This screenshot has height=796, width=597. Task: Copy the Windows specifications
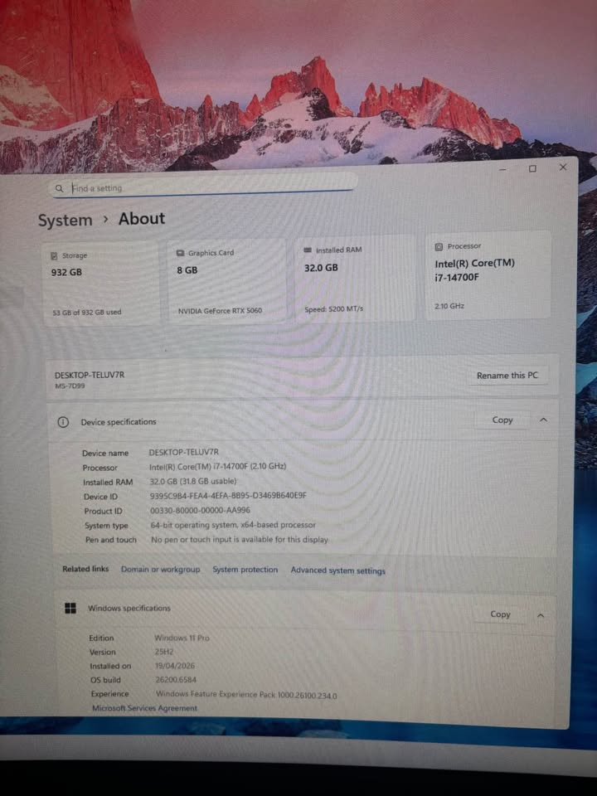500,614
